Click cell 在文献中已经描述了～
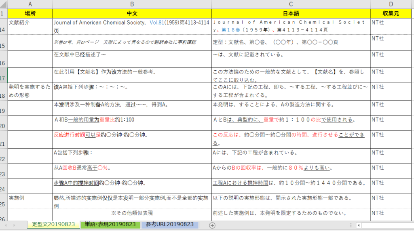Image resolution: width=414 pixels, height=231 pixels. [x=132, y=59]
